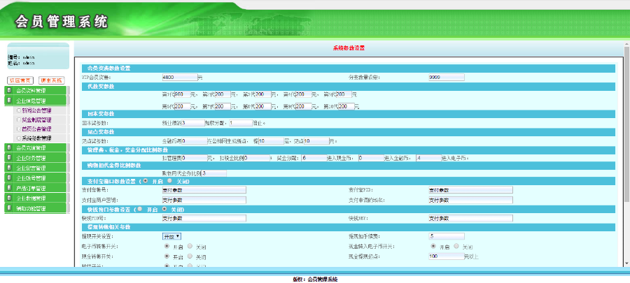This screenshot has height=283, width=630.
Task: Select 关闭 for 支付宝接口参数设置
Action: click(169, 180)
